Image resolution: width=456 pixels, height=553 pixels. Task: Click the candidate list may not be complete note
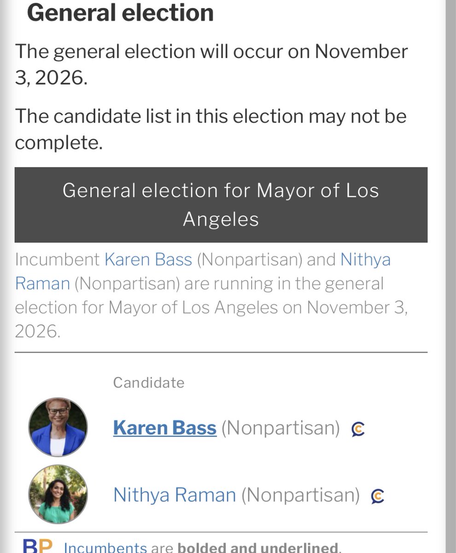click(211, 129)
